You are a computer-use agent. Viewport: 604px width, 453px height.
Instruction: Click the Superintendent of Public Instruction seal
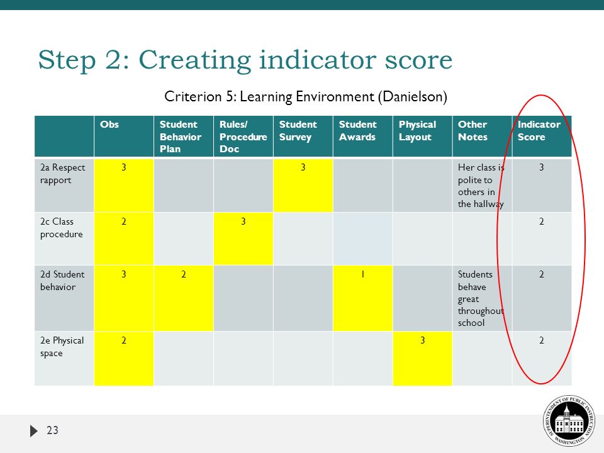pos(569,420)
